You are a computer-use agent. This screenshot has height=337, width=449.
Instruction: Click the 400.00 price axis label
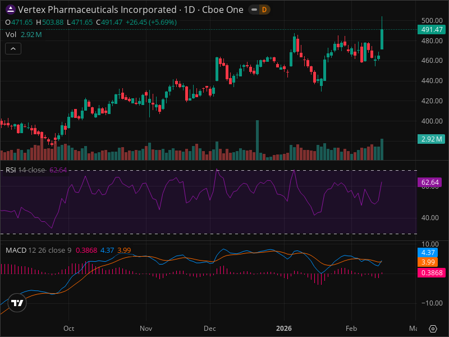tap(432, 121)
